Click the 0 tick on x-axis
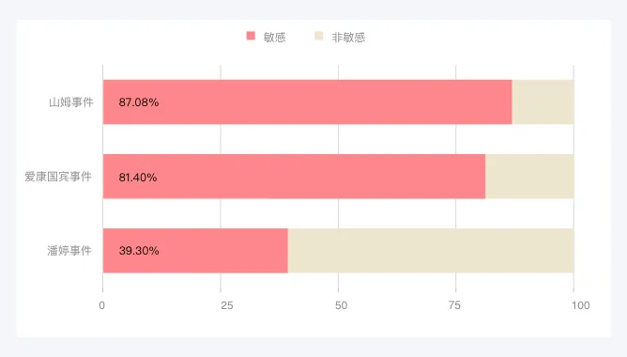The width and height of the screenshot is (627, 357). click(102, 305)
